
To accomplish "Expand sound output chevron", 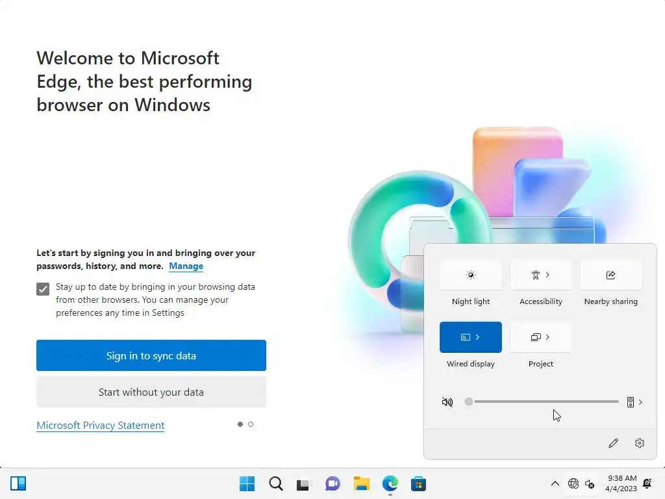I will click(x=640, y=402).
